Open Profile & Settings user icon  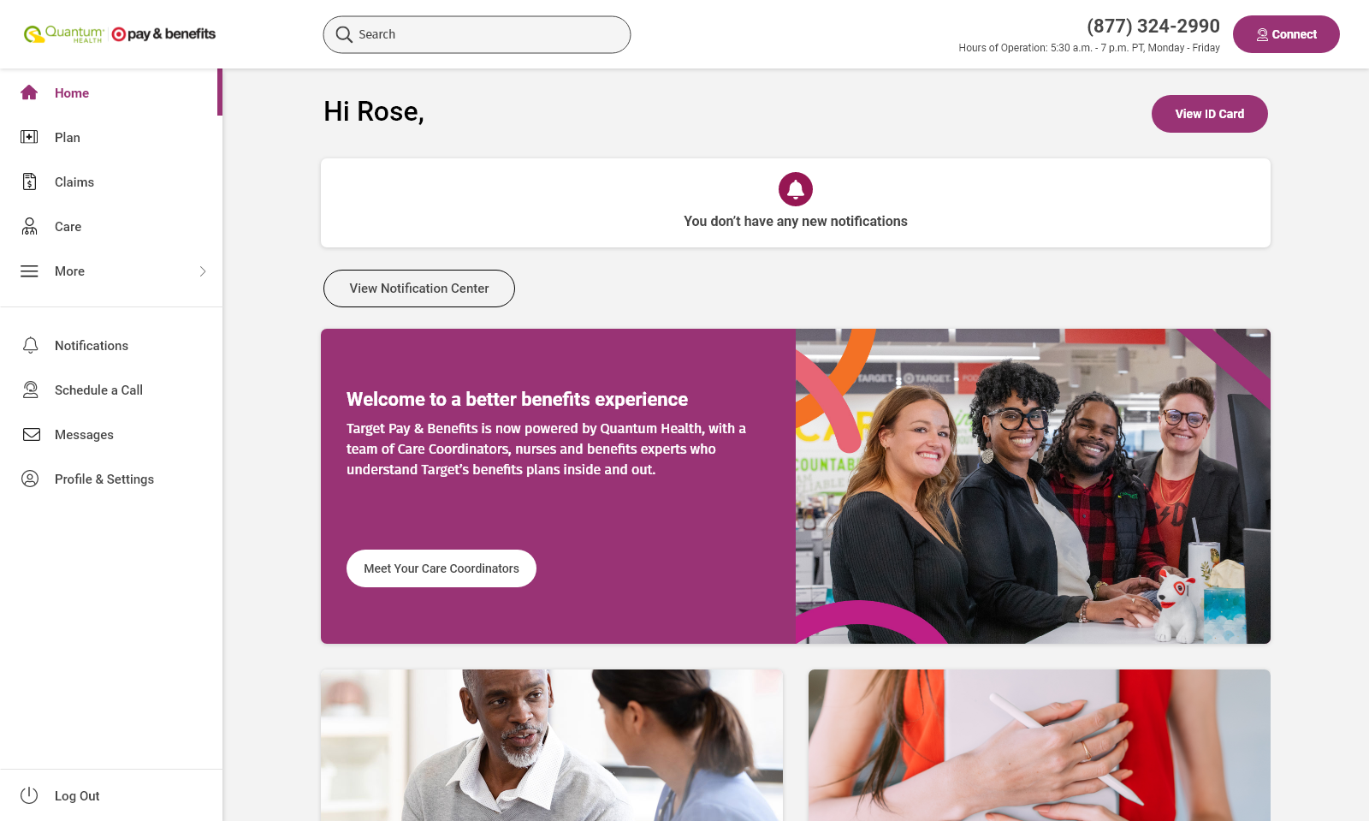pyautogui.click(x=30, y=479)
